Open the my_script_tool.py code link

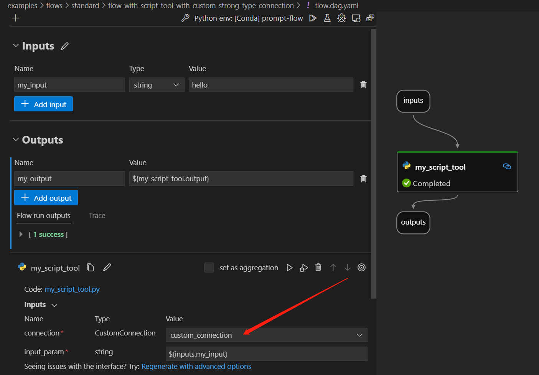point(72,289)
